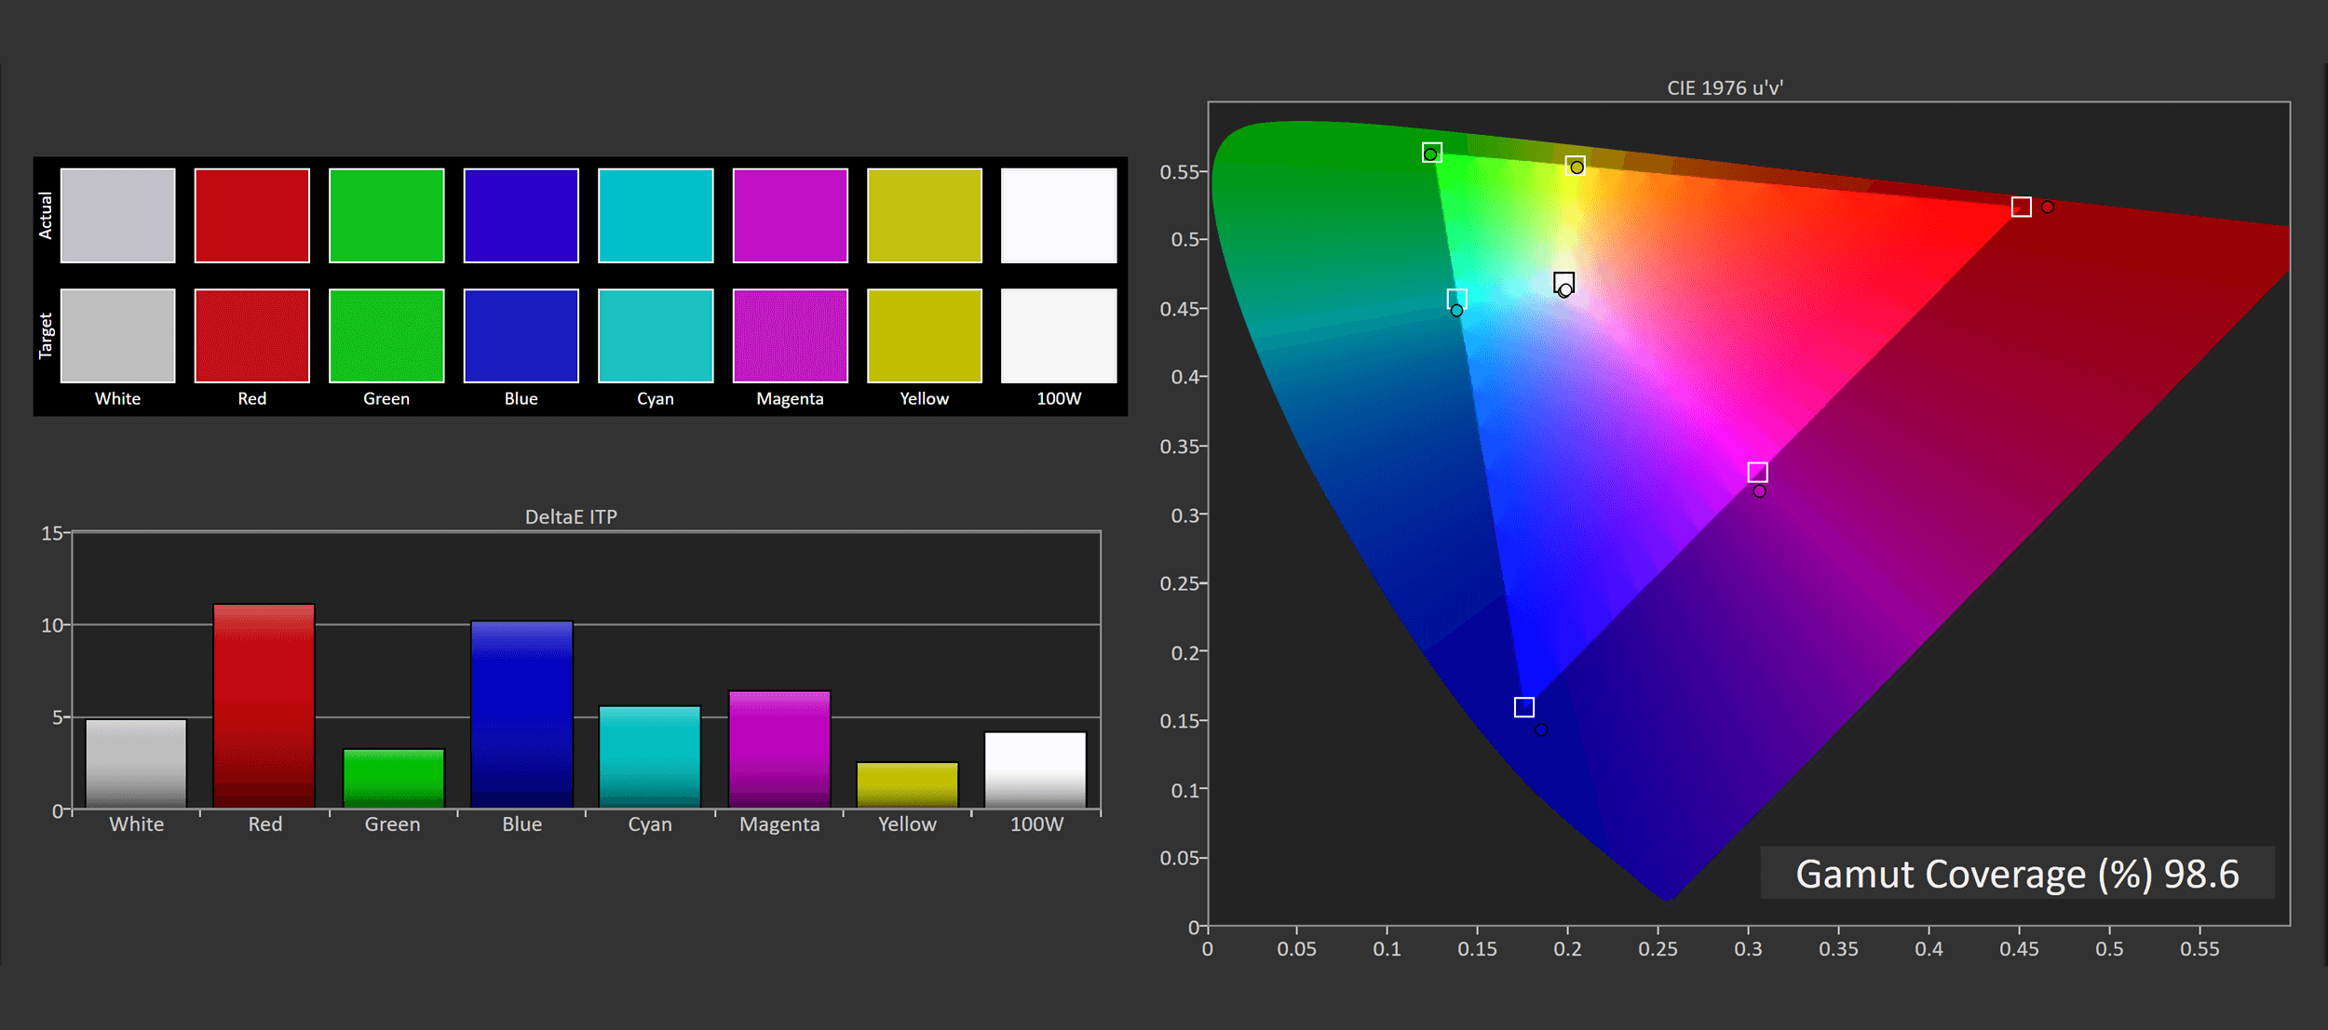The image size is (2328, 1030).
Task: Click the Actual 100W swatch
Action: (1059, 215)
